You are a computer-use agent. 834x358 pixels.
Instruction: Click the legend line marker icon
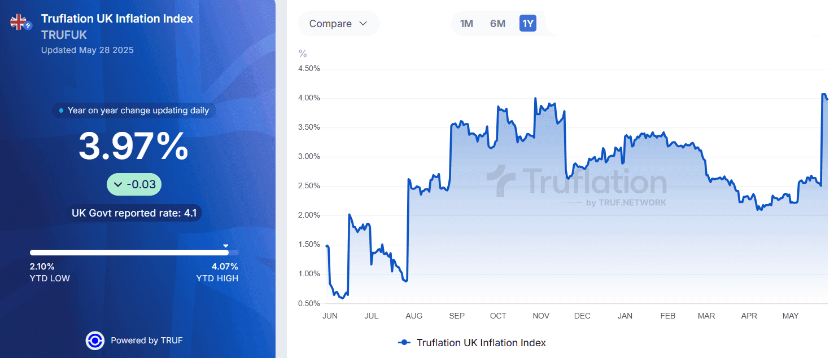click(404, 342)
